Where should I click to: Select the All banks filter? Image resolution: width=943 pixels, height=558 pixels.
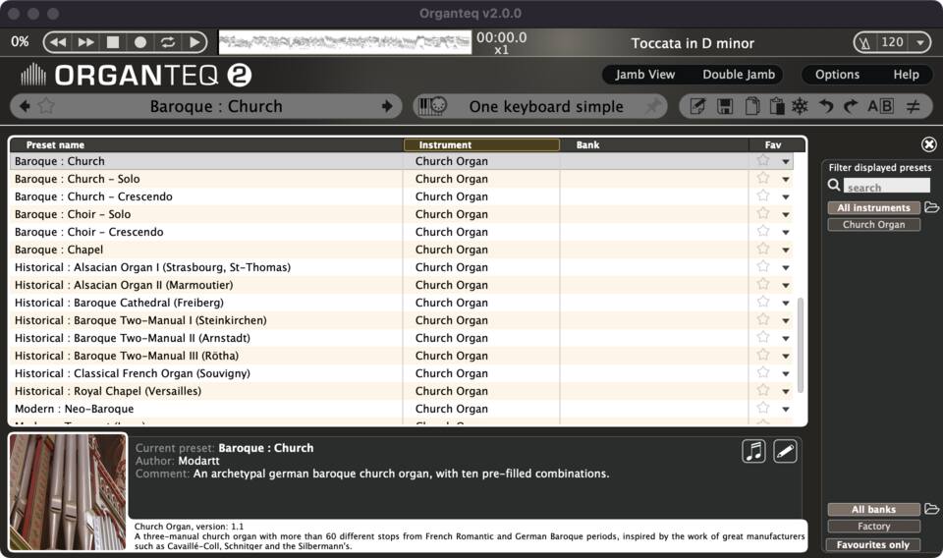pyautogui.click(x=874, y=509)
